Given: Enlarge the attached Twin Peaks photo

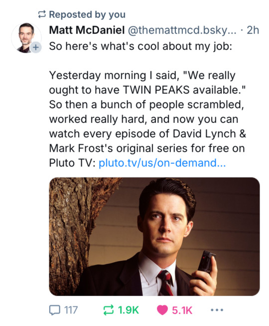Looking at the screenshot, I should click(x=154, y=237).
